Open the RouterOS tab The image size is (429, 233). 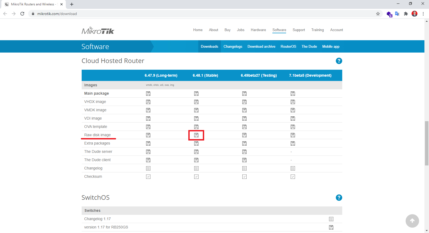pyautogui.click(x=289, y=46)
